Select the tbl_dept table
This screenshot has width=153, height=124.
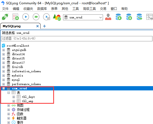pyautogui.click(x=28, y=97)
